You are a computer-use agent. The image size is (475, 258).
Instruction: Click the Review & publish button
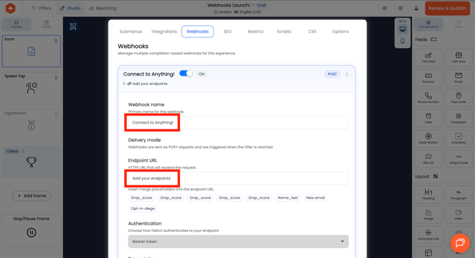coord(447,8)
